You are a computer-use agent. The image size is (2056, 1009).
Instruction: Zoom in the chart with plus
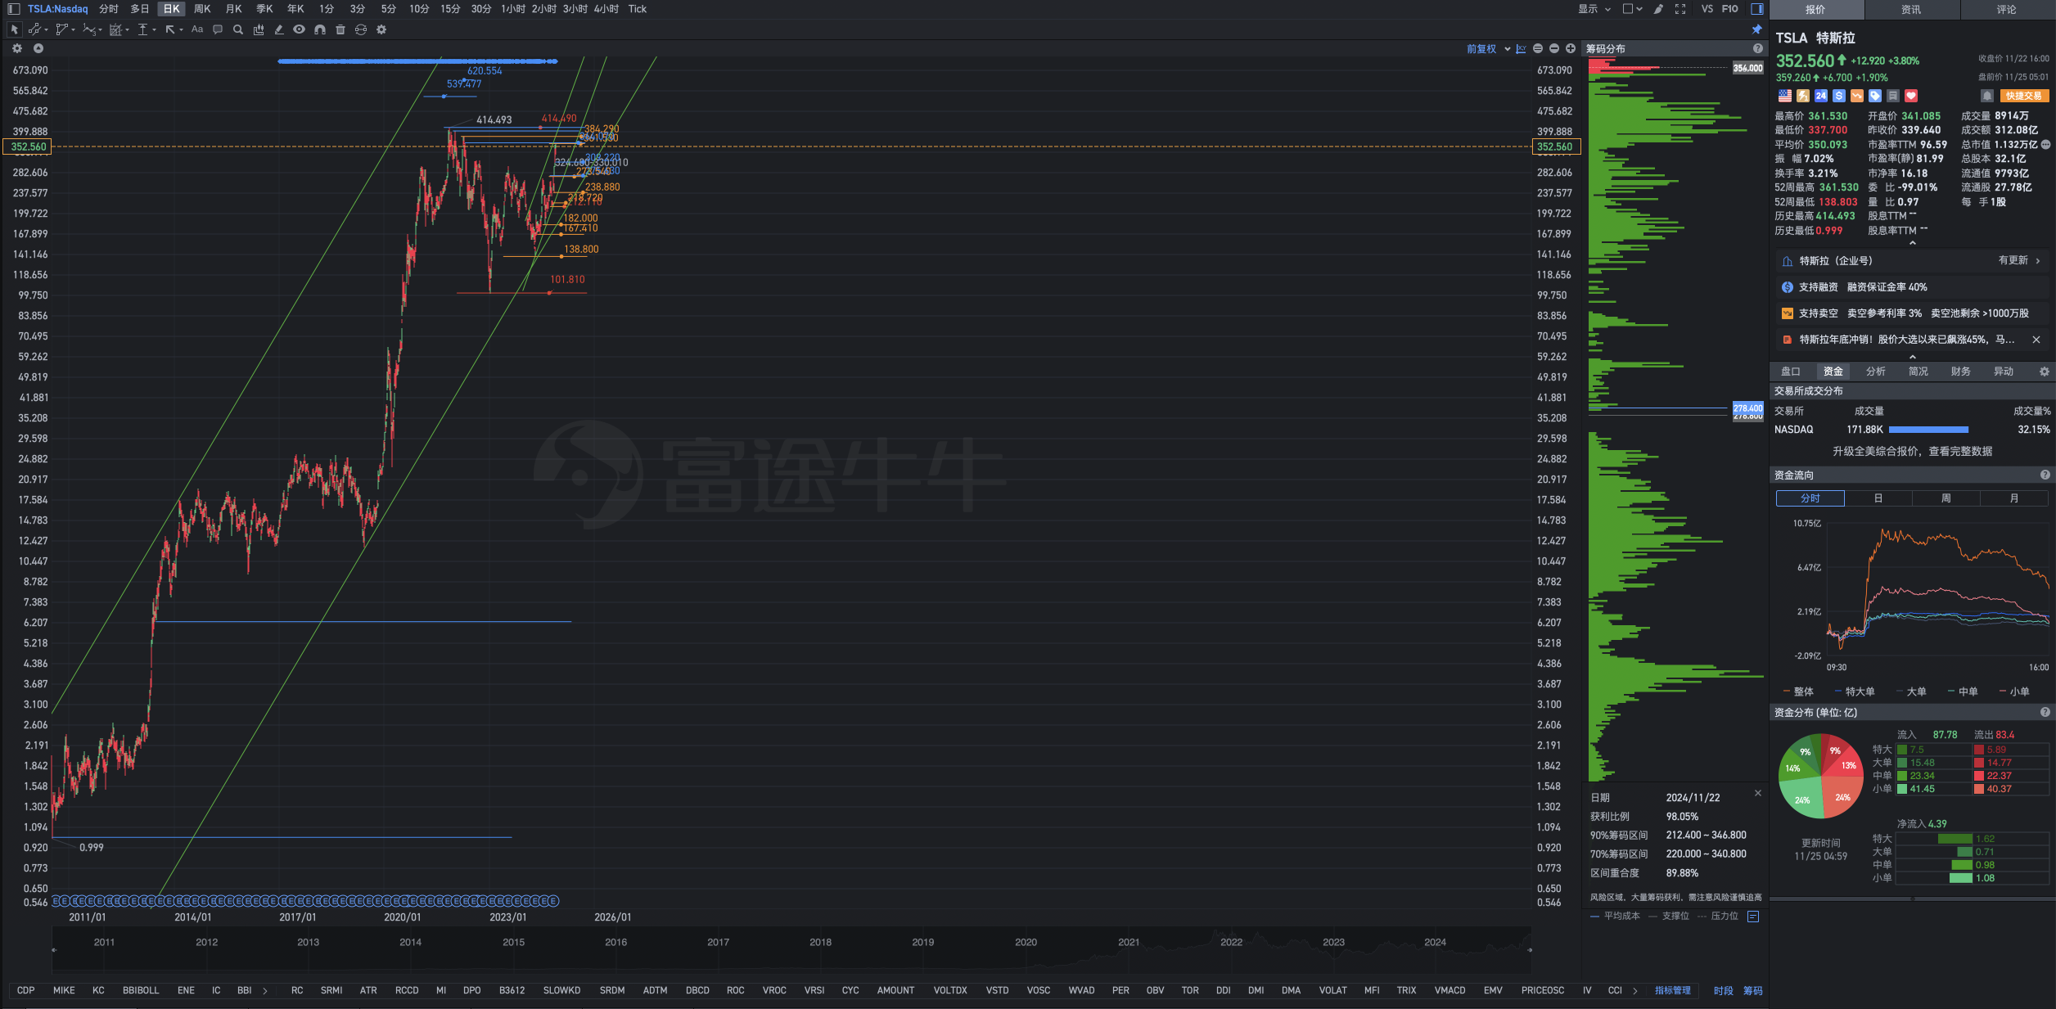tap(1571, 49)
